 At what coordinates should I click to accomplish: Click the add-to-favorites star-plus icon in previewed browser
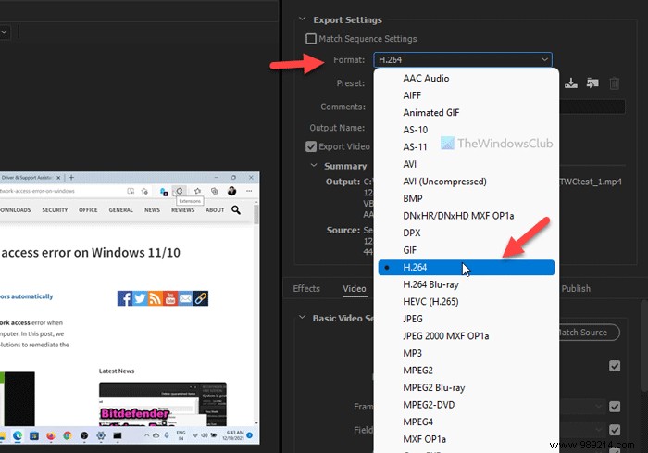click(144, 191)
